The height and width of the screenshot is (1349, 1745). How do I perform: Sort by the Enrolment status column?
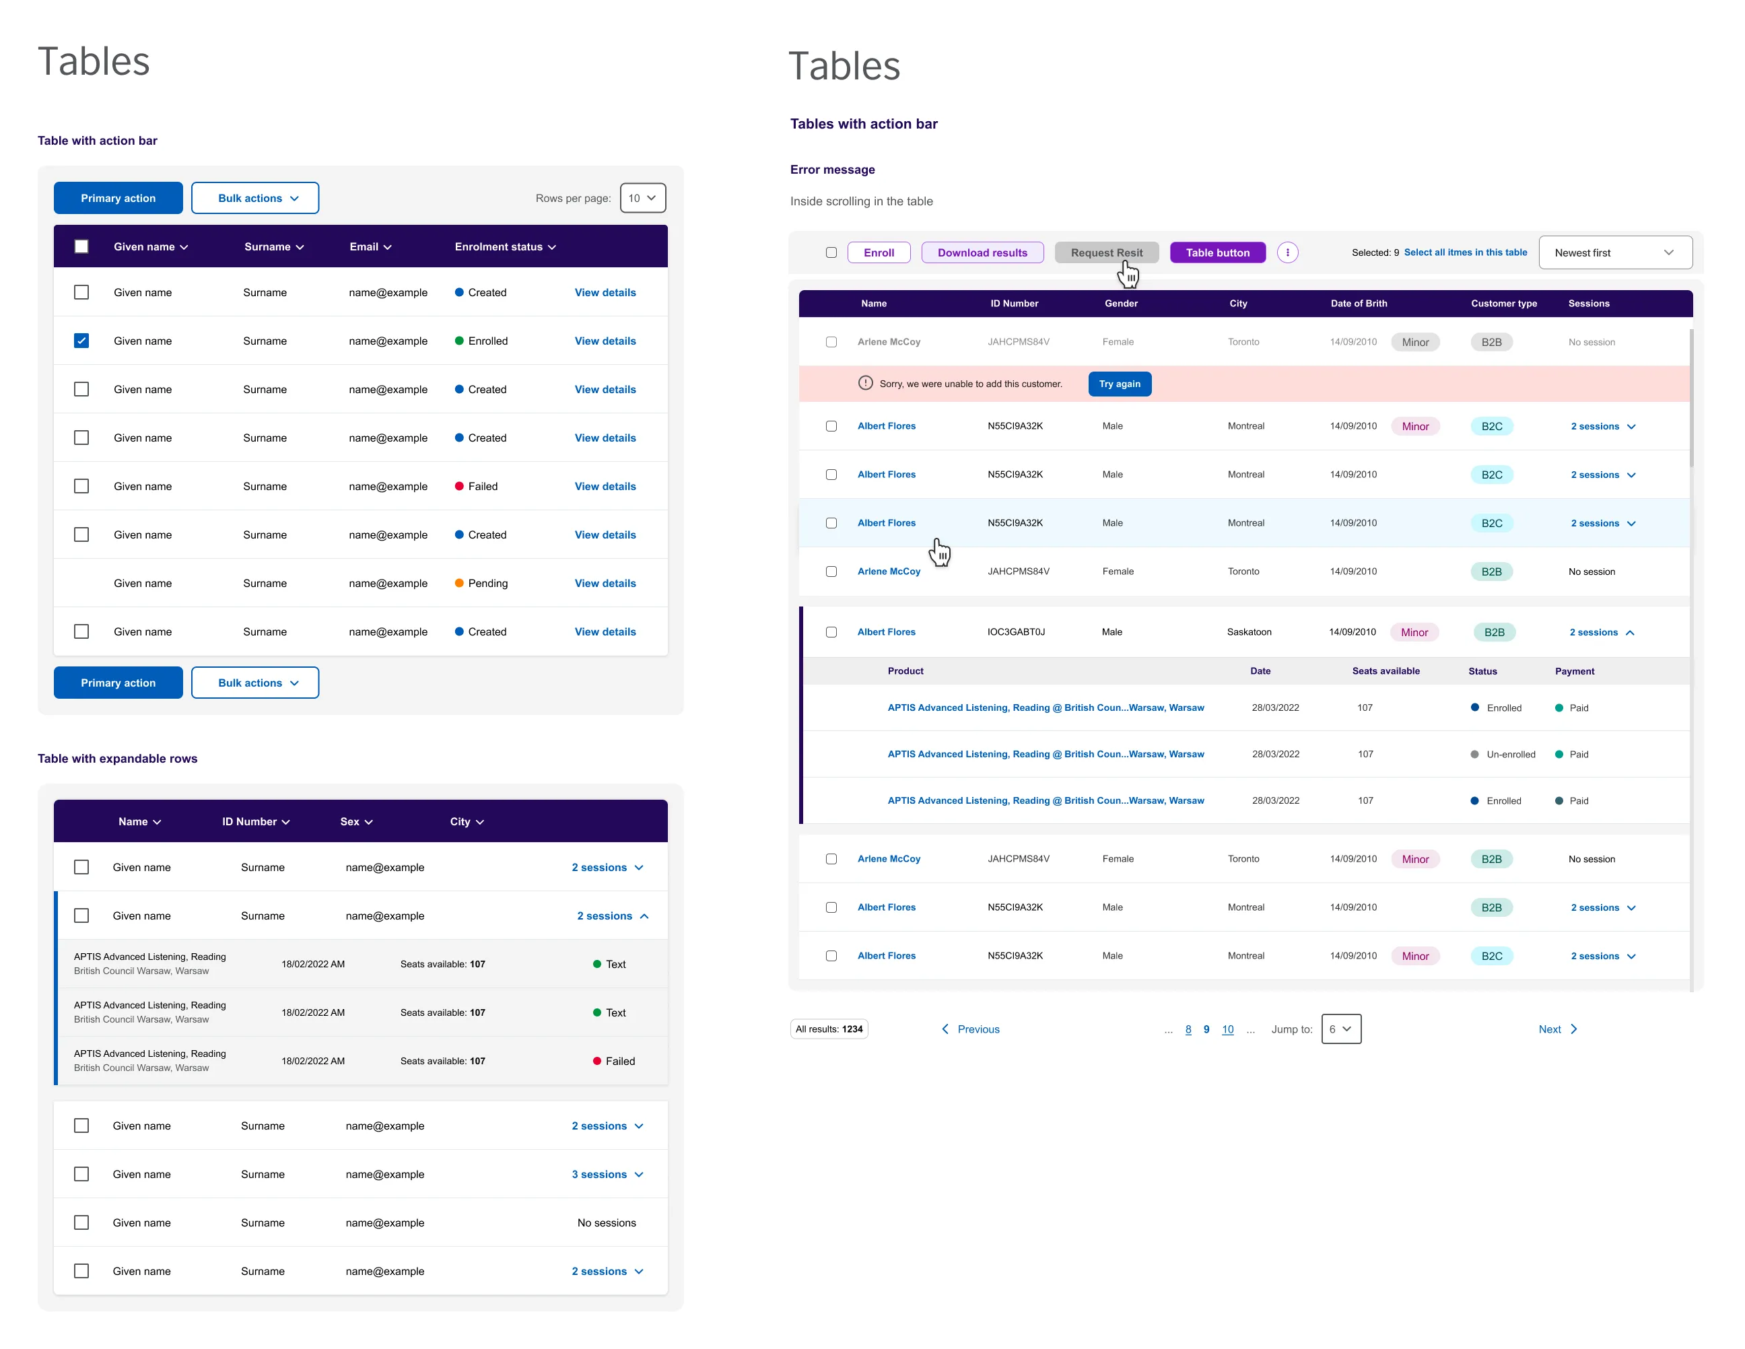(x=504, y=246)
